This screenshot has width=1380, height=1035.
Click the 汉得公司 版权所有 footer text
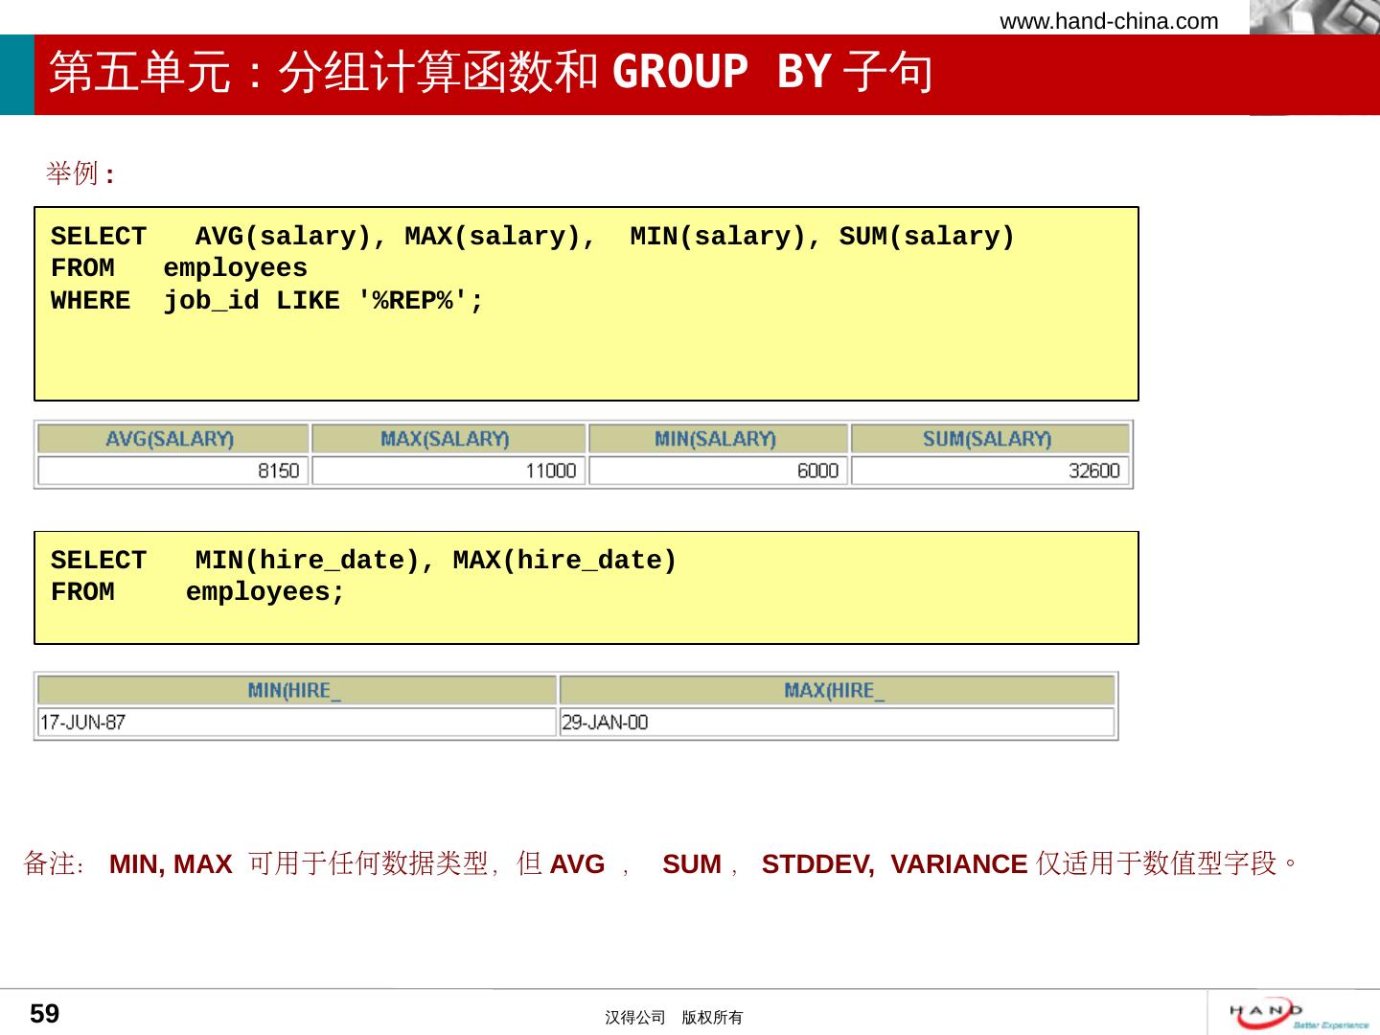tap(674, 1018)
